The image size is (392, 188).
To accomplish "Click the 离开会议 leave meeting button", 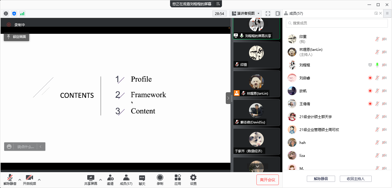I will (268, 179).
